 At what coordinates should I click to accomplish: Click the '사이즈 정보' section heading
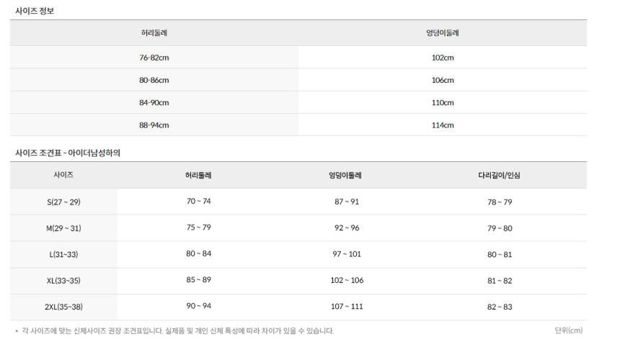click(35, 11)
